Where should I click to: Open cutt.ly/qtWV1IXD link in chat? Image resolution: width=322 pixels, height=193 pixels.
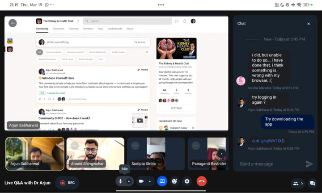(268, 141)
